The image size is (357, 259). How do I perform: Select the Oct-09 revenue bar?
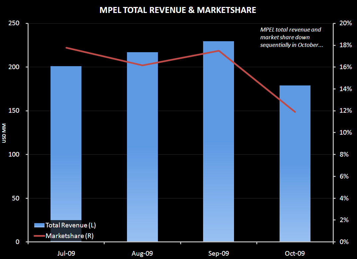[295, 163]
